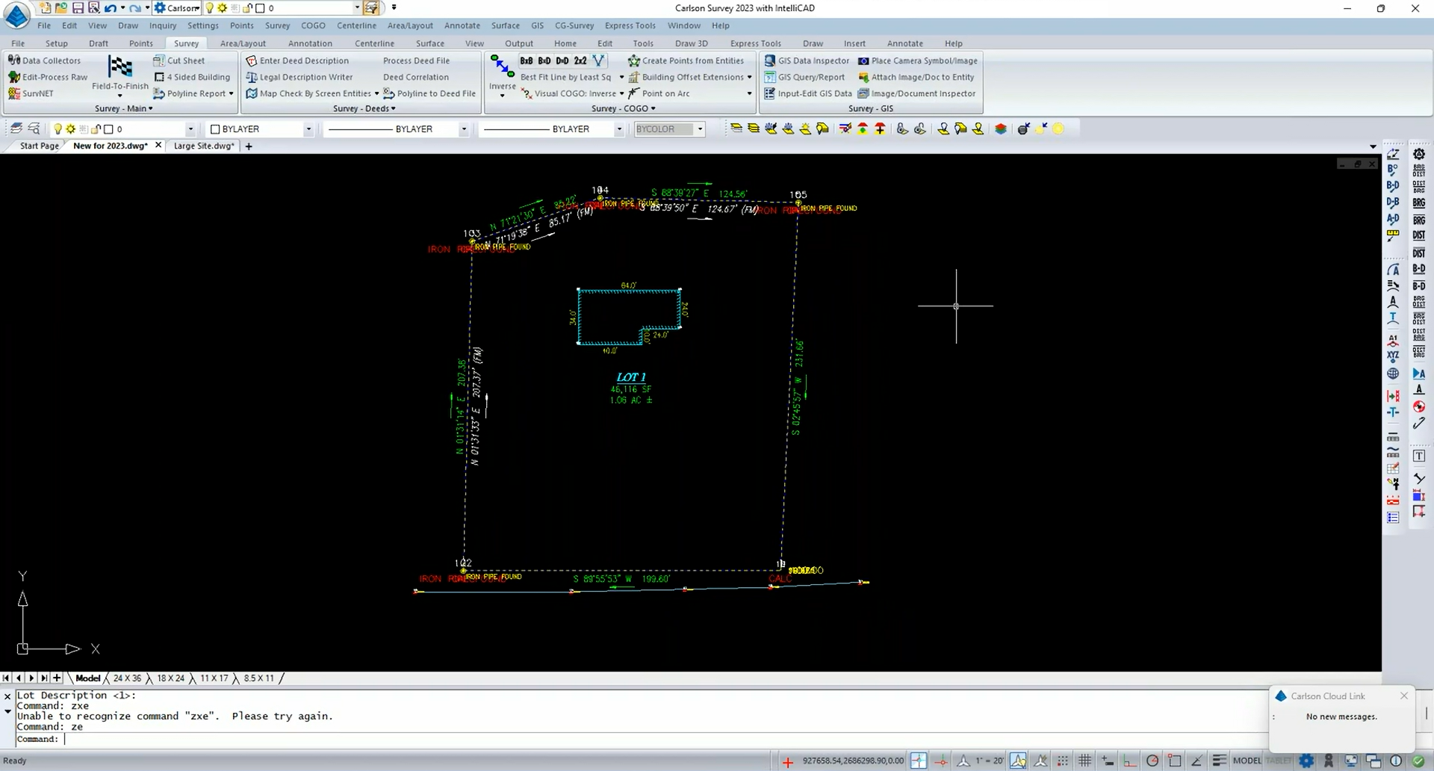The width and height of the screenshot is (1434, 771).
Task: Click Create Points from Entities
Action: [692, 61]
